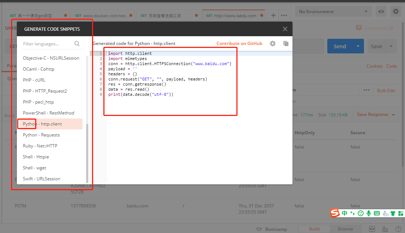The height and width of the screenshot is (233, 405).
Task: Click the Comments speech bubble icon
Action: click(358, 28)
